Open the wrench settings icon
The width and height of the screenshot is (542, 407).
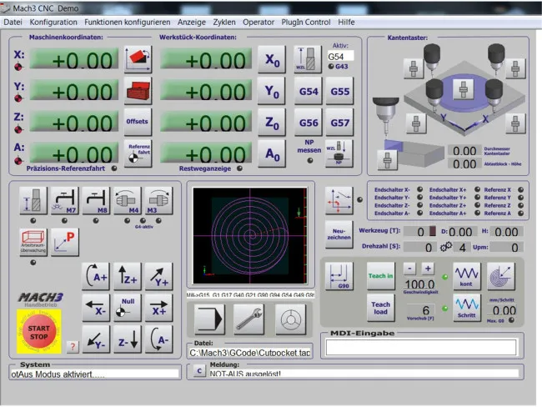pos(249,318)
